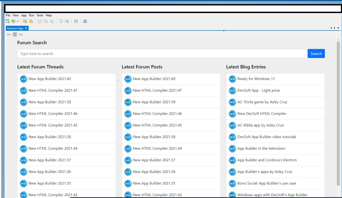
Task: Open the App menu
Action: pyautogui.click(x=24, y=16)
